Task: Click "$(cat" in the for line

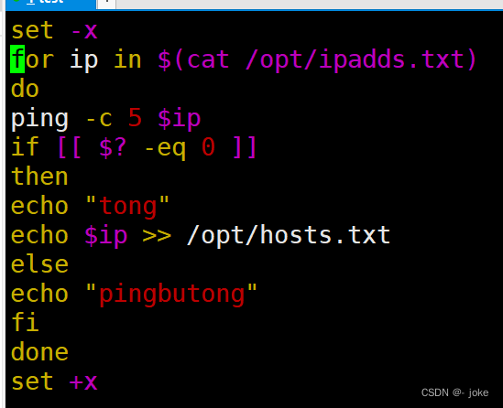Action: (193, 59)
